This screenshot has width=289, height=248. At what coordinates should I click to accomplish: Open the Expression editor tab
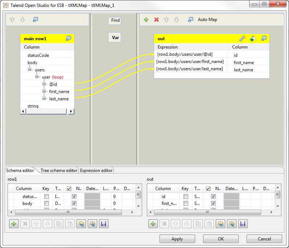pyautogui.click(x=96, y=171)
